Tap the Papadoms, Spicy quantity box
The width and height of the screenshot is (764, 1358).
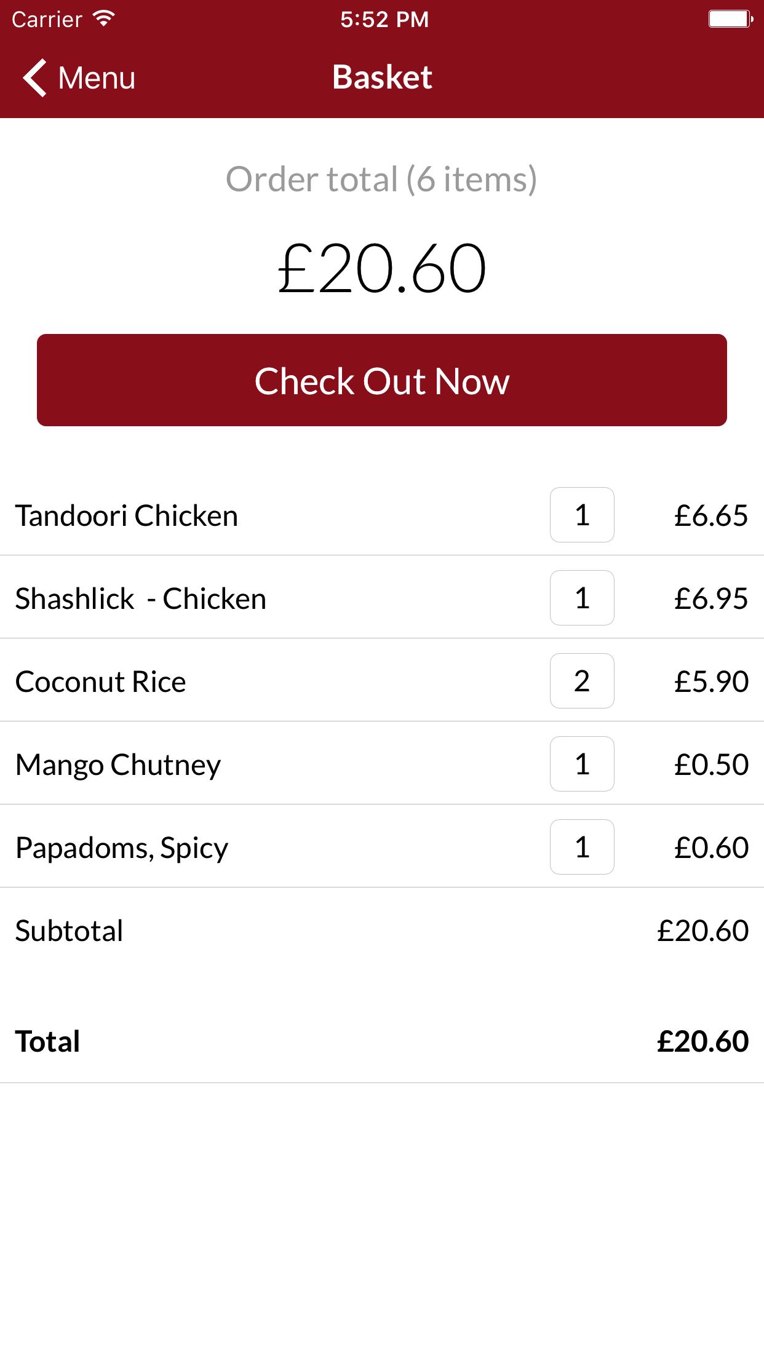tap(582, 847)
